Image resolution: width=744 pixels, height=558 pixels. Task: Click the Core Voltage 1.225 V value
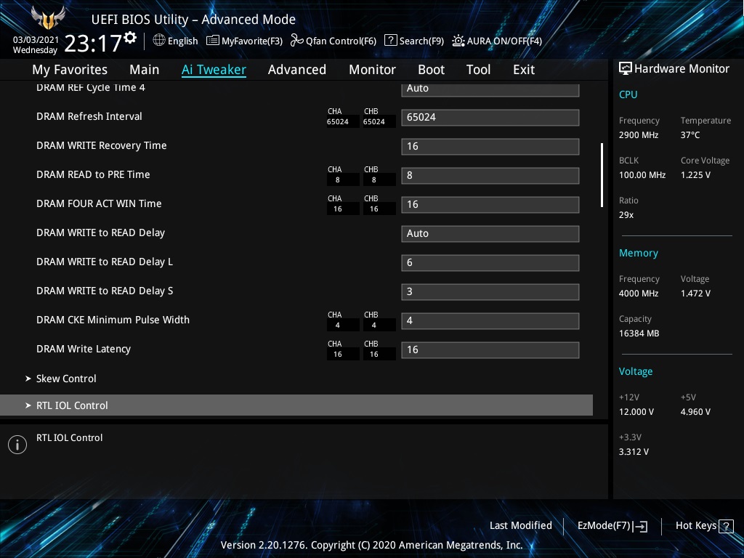tap(695, 175)
